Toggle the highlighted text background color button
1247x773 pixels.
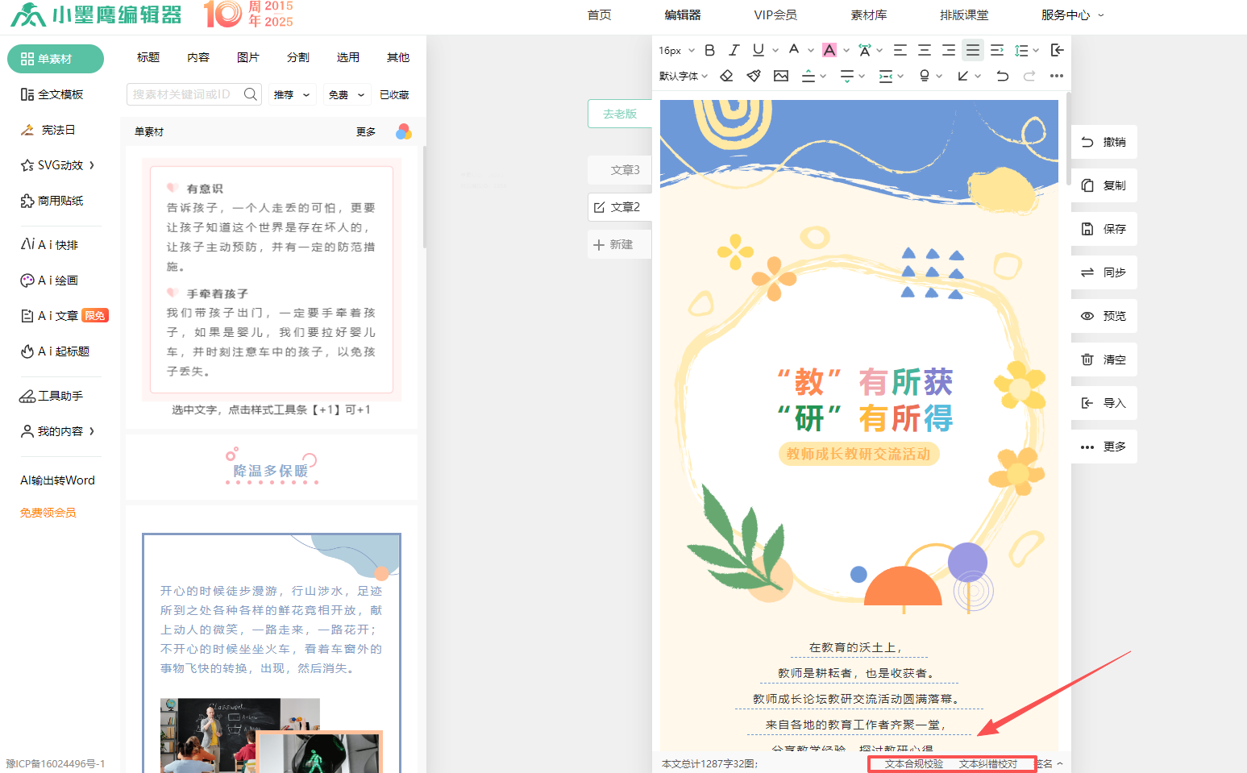829,50
